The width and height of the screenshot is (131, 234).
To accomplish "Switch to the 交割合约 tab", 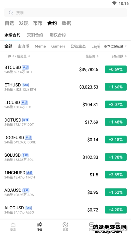I will (x=35, y=35).
